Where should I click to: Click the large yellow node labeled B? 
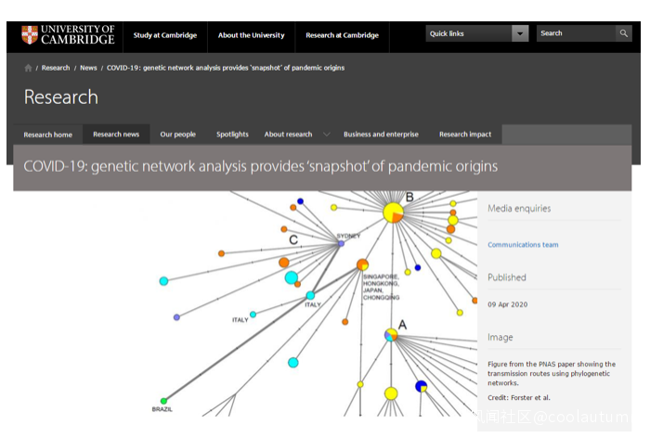coord(393,213)
